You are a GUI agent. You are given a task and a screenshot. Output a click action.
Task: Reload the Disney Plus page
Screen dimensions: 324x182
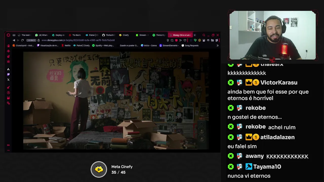pyautogui.click(x=22, y=40)
